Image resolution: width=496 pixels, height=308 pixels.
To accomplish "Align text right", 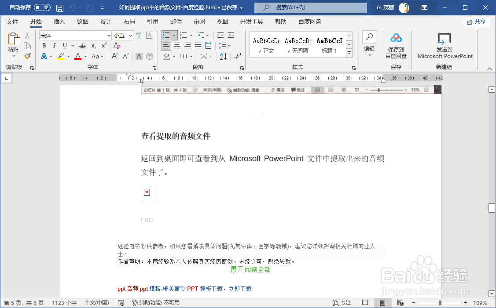I will coord(187,46).
